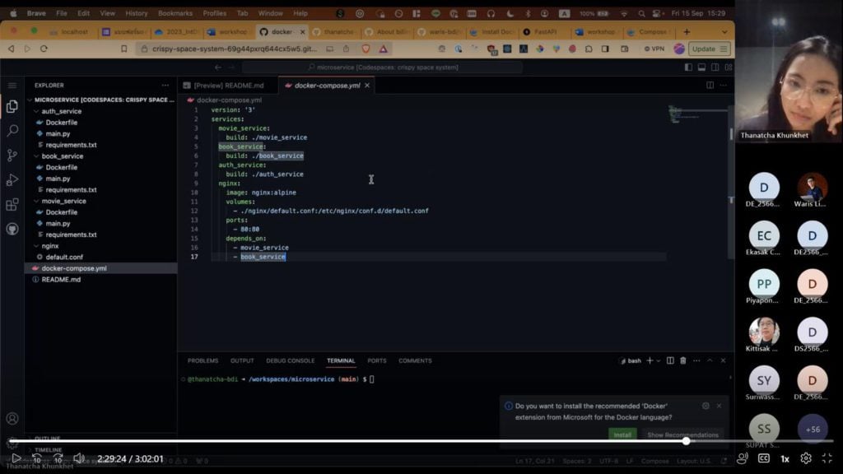Toggle video play/pause button

click(x=16, y=458)
